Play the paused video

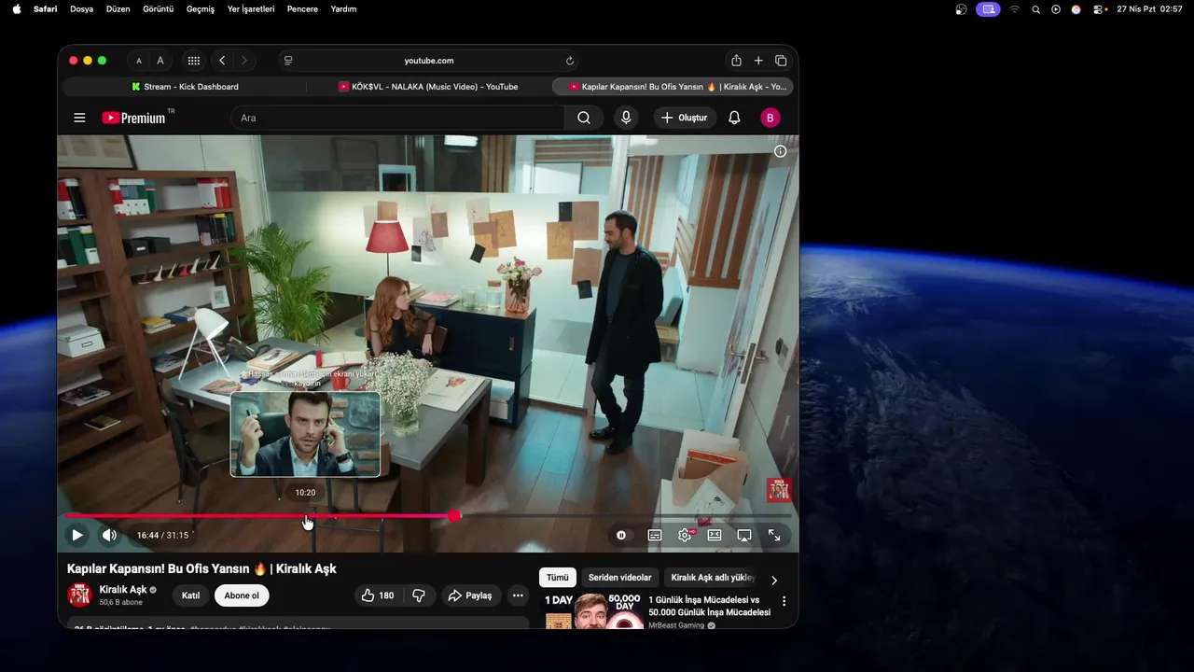point(77,535)
